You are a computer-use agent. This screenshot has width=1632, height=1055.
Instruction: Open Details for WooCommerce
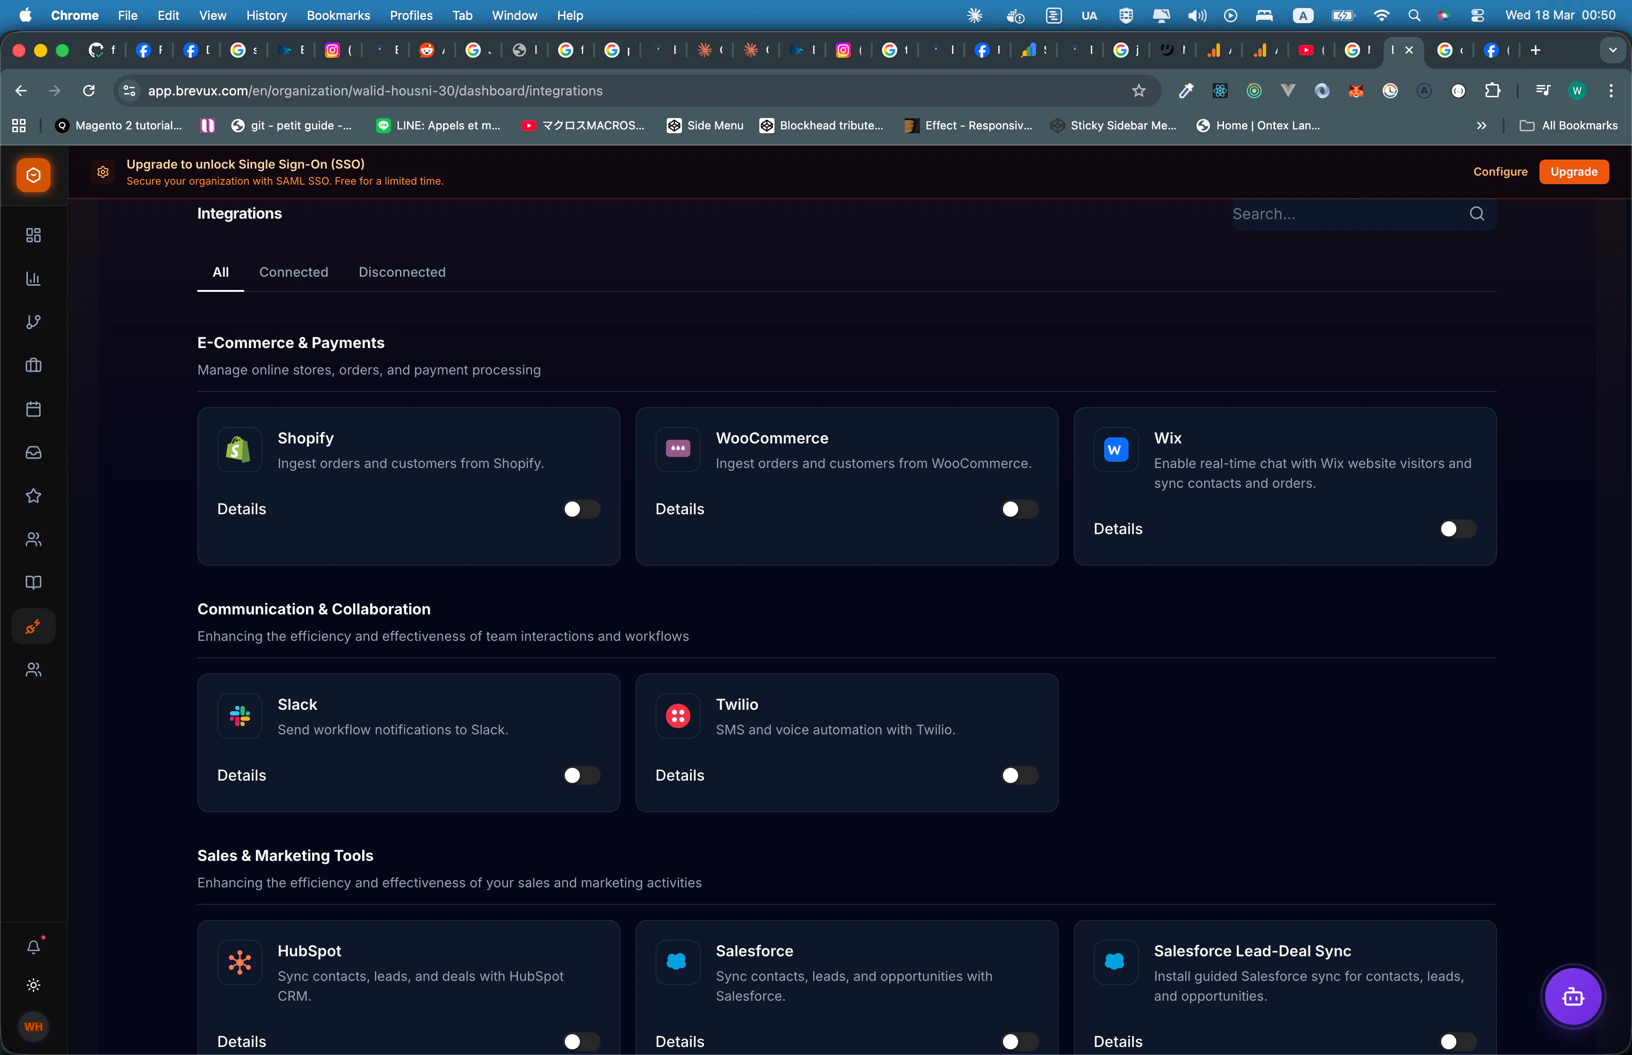click(x=680, y=509)
